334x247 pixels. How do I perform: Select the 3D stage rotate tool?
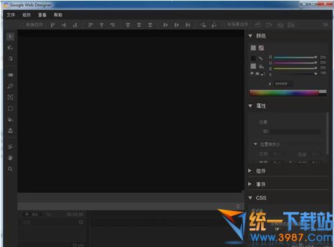click(10, 59)
